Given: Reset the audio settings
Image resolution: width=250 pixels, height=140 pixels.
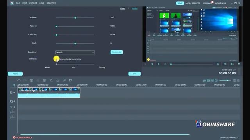Looking at the screenshot, I should click(15, 73).
